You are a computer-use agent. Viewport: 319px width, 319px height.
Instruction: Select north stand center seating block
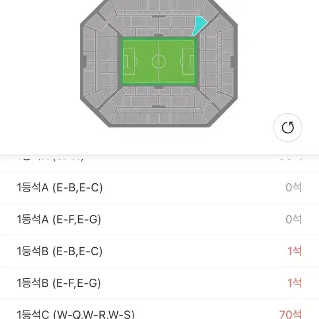coord(159,32)
